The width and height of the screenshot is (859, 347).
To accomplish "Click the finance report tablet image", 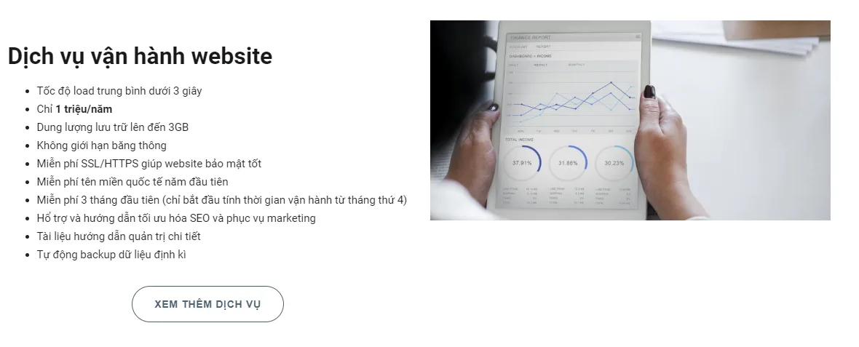I will click(630, 121).
